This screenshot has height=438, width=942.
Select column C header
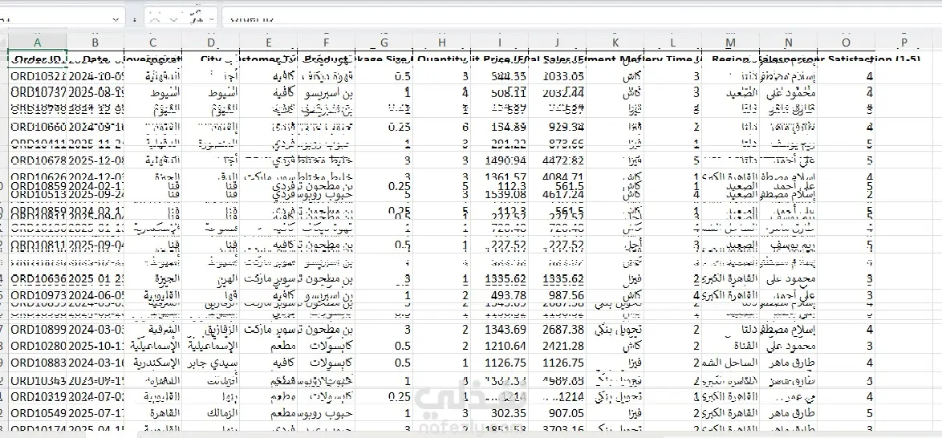(153, 42)
